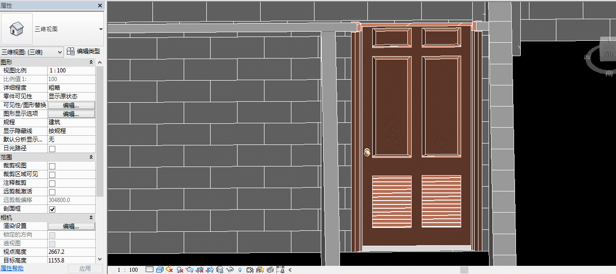This screenshot has width=616, height=274.
Task: Collapse view control bar with arrow
Action: [290, 270]
